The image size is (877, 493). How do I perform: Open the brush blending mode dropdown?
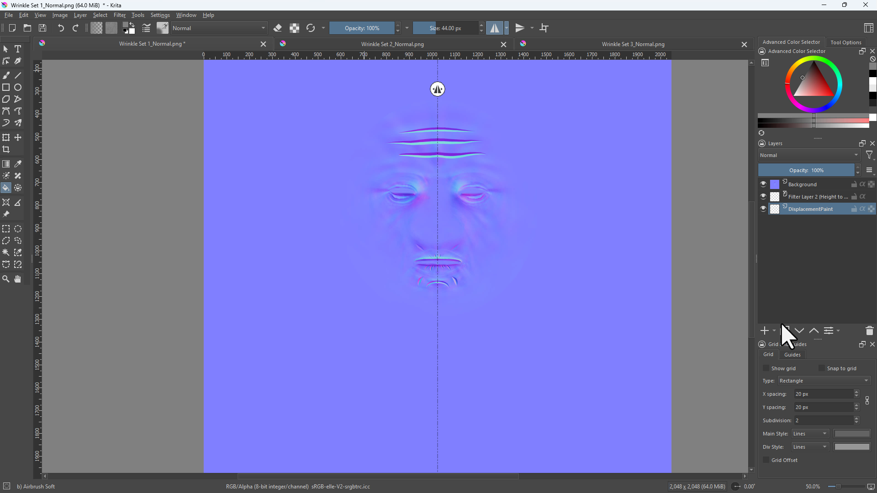pos(219,28)
